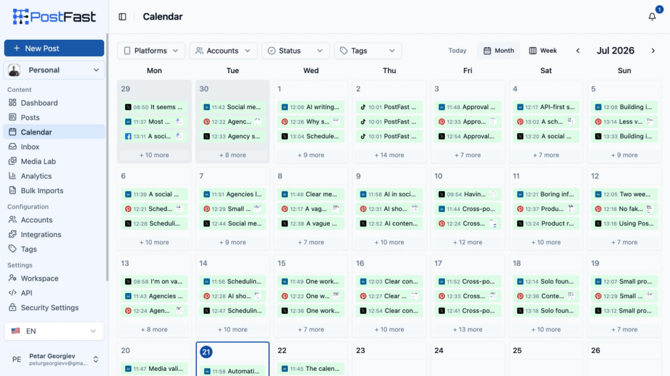Viewport: 670px width, 376px height.
Task: Select highlighted day 21
Action: point(206,352)
